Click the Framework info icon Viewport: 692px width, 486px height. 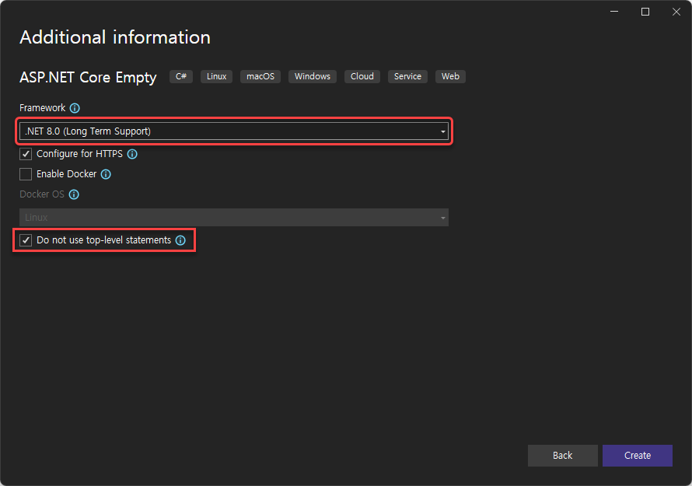[75, 108]
